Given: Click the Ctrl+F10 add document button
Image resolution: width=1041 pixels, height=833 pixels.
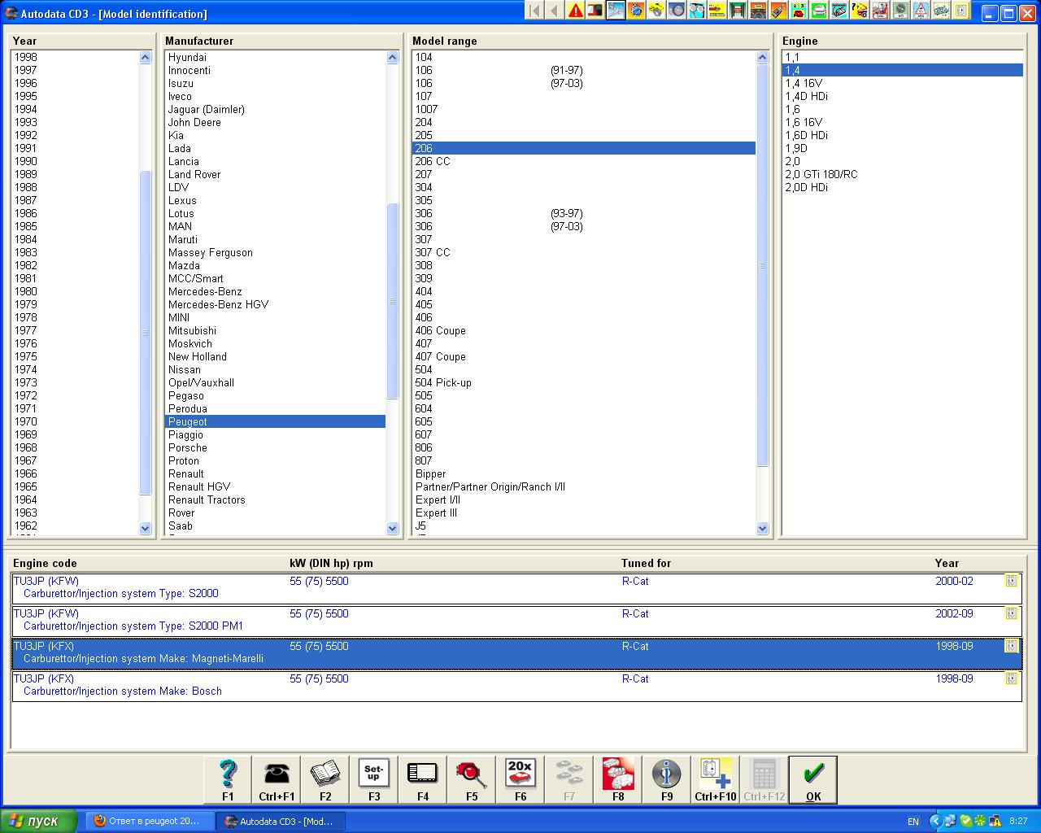Looking at the screenshot, I should click(x=716, y=780).
